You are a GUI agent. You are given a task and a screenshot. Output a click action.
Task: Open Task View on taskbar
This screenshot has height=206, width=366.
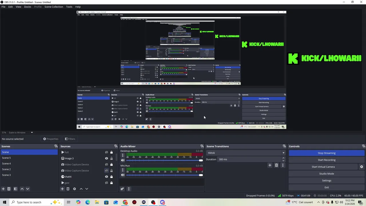68,202
